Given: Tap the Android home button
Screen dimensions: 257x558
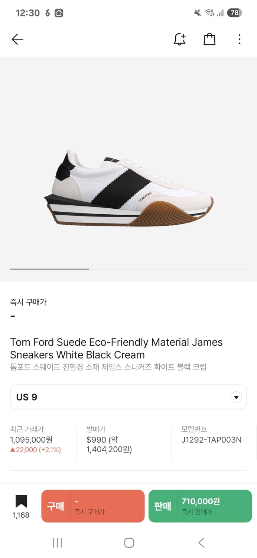Looking at the screenshot, I should point(129,543).
